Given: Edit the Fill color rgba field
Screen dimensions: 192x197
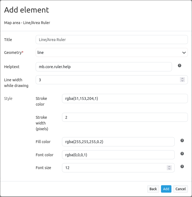Looking at the screenshot, I should [118, 142].
